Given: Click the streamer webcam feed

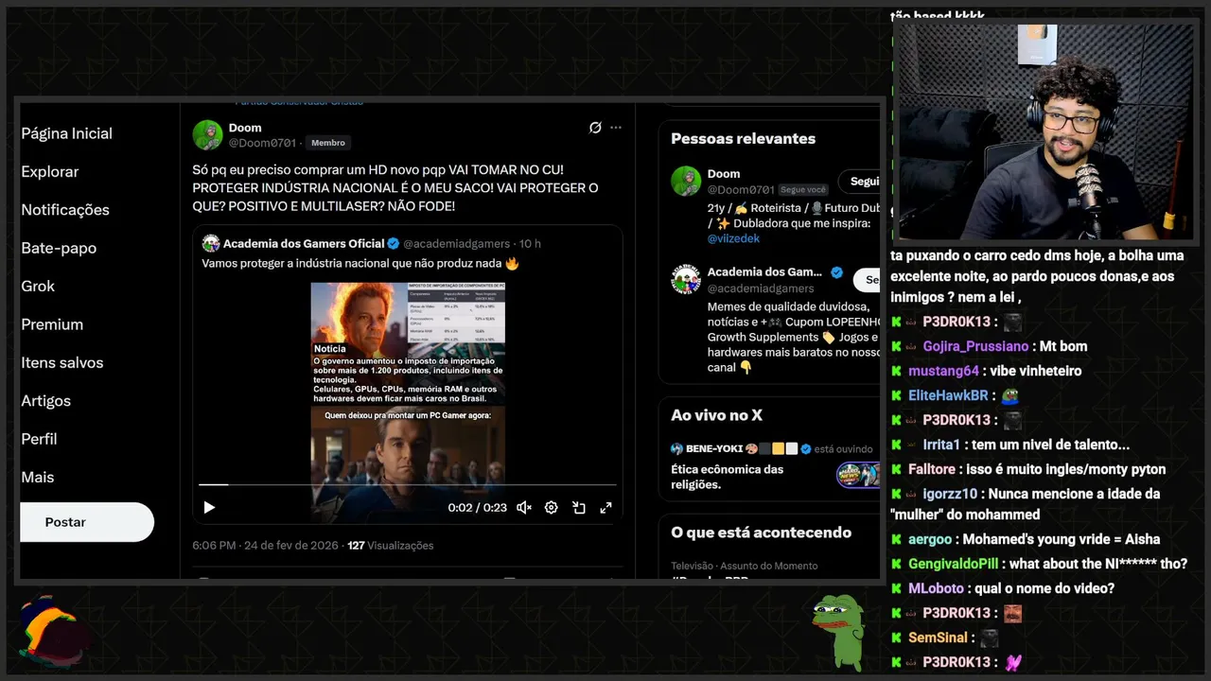Looking at the screenshot, I should point(1044,132).
